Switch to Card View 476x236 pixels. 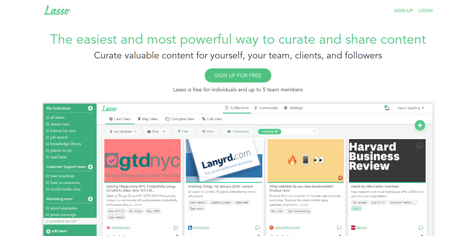[x=120, y=119]
